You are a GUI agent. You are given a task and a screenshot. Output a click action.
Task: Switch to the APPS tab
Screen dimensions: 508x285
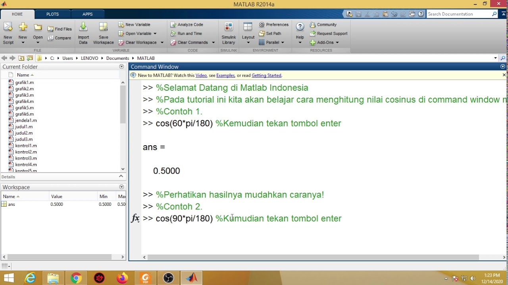click(88, 14)
